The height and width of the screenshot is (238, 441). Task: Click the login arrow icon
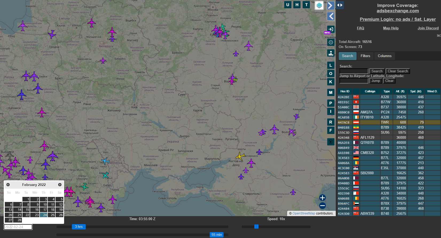331,29
